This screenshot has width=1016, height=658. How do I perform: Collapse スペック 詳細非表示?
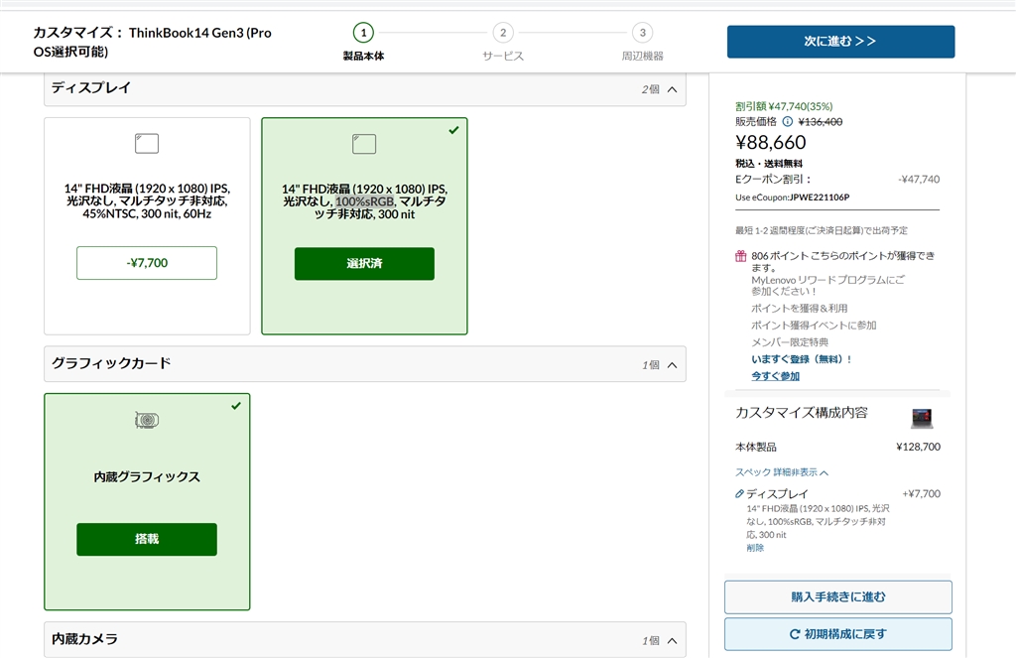pos(782,472)
